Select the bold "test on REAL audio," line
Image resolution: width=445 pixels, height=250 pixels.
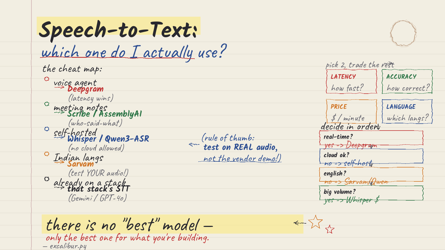pos(241,147)
